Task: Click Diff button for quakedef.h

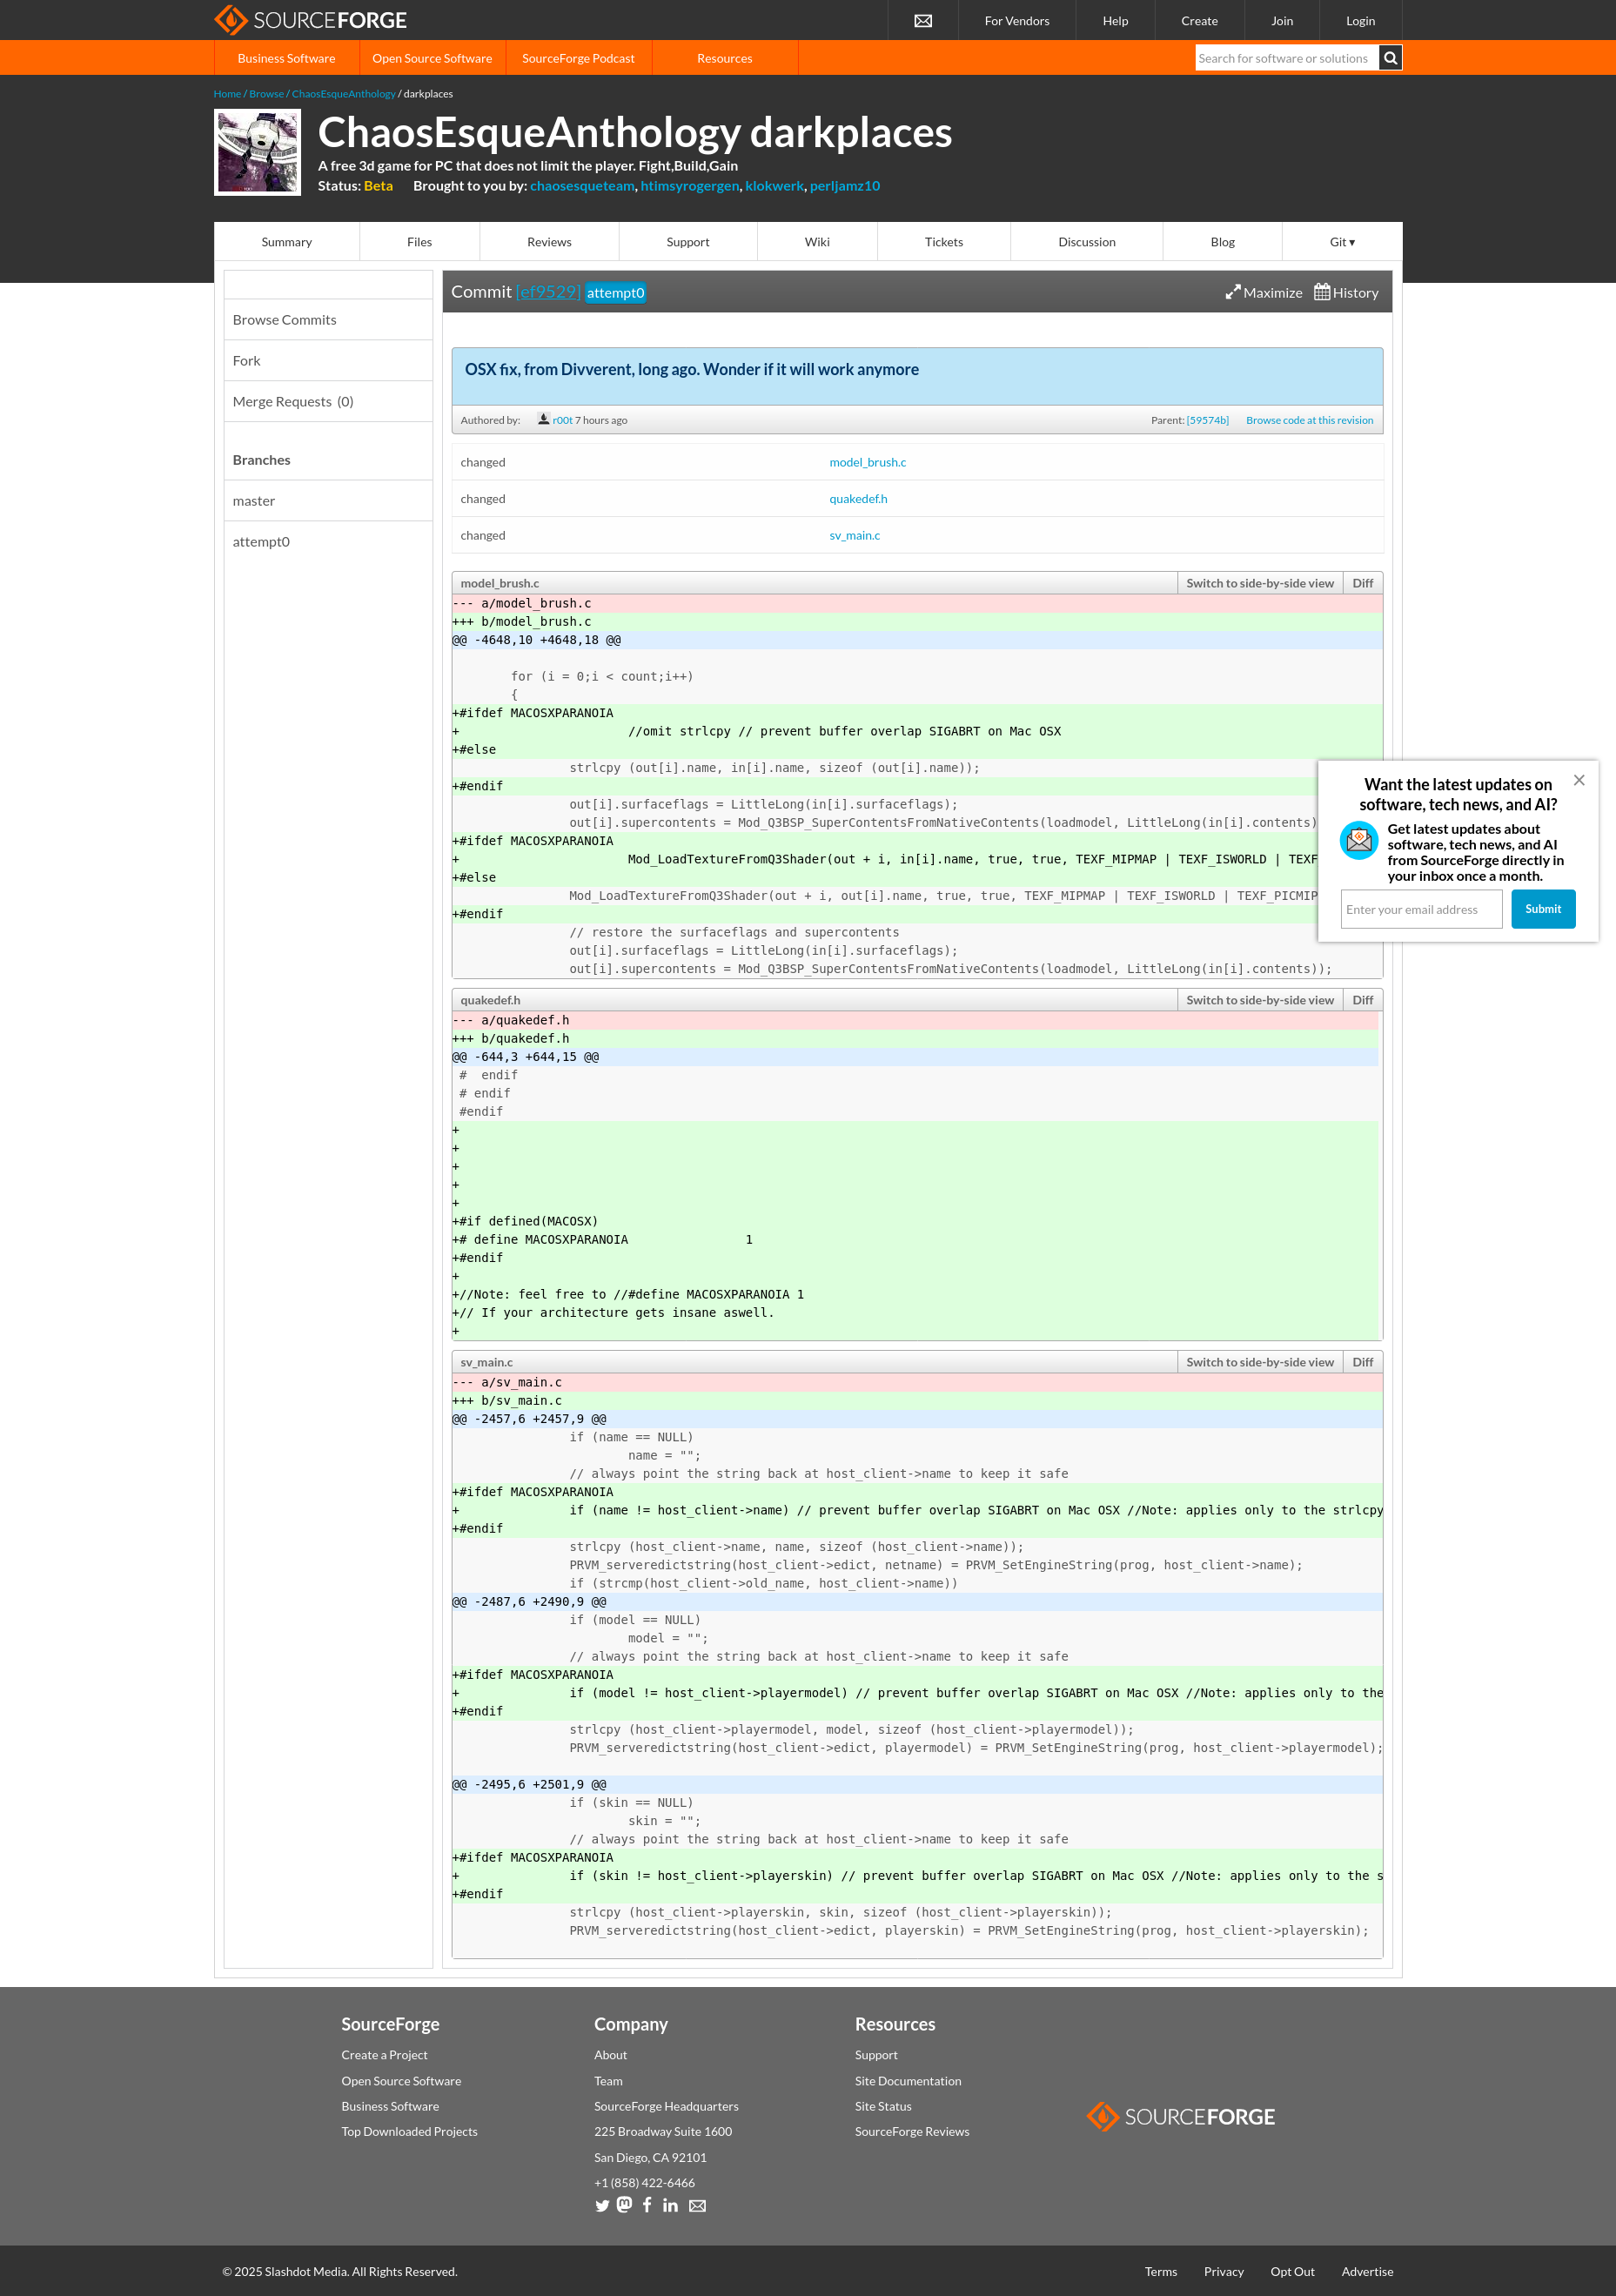Action: tap(1363, 1000)
